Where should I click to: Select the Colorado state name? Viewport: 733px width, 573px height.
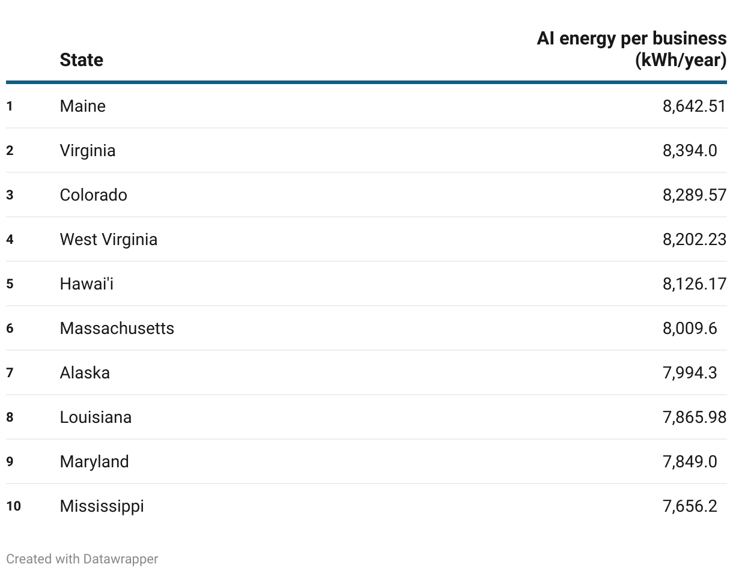tap(93, 195)
